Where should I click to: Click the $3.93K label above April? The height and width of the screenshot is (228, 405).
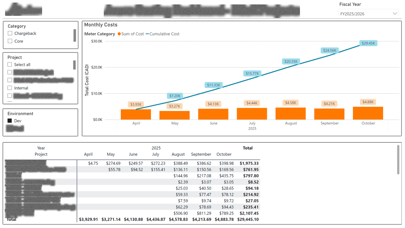(136, 104)
